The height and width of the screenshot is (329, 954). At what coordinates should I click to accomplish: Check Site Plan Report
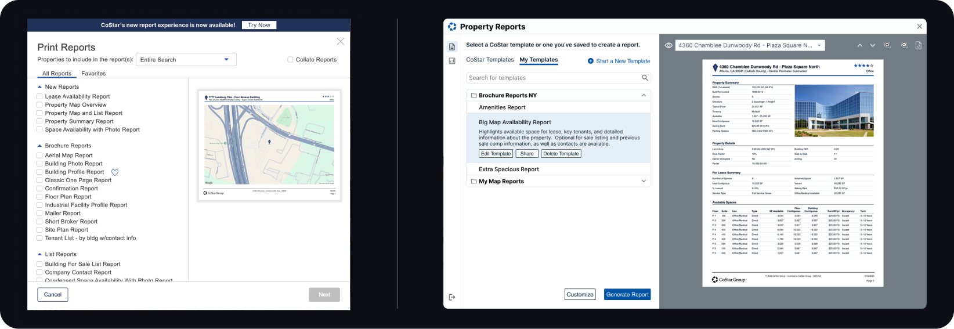(39, 230)
